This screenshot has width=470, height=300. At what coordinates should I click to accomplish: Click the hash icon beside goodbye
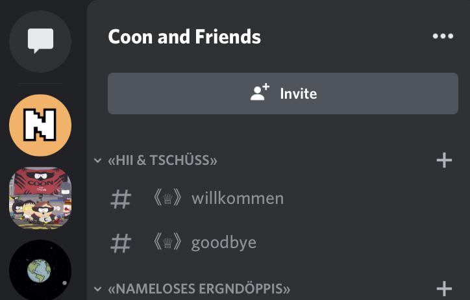tap(121, 243)
